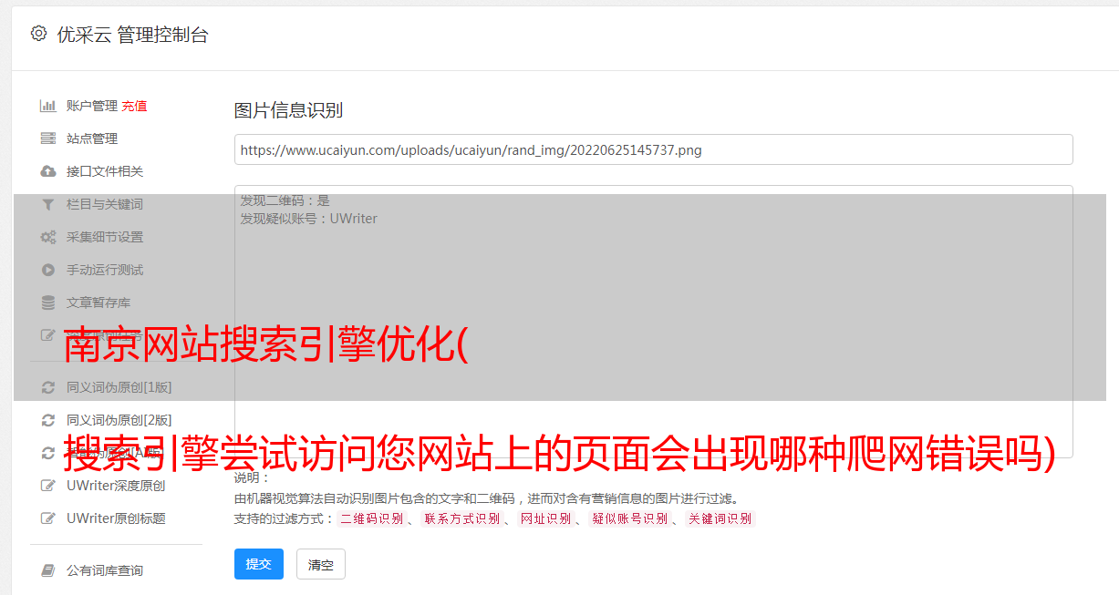Go to UWriter原创标题 in the sidebar
1119x595 pixels.
116,518
